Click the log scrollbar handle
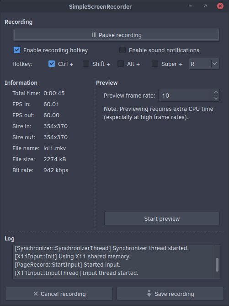The image size is (229, 306). [217, 265]
